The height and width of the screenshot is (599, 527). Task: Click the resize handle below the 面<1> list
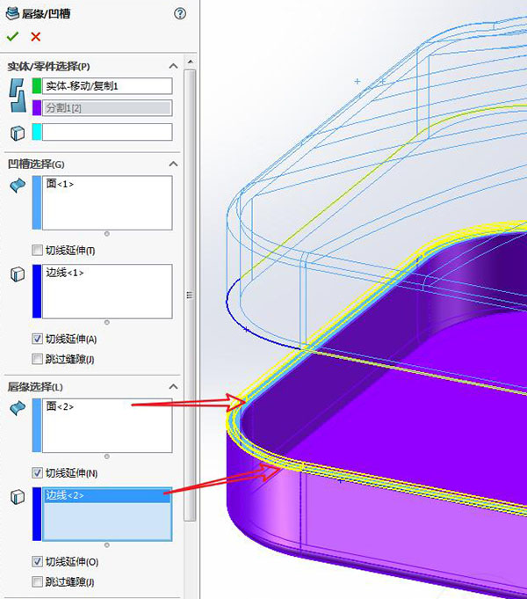click(107, 234)
